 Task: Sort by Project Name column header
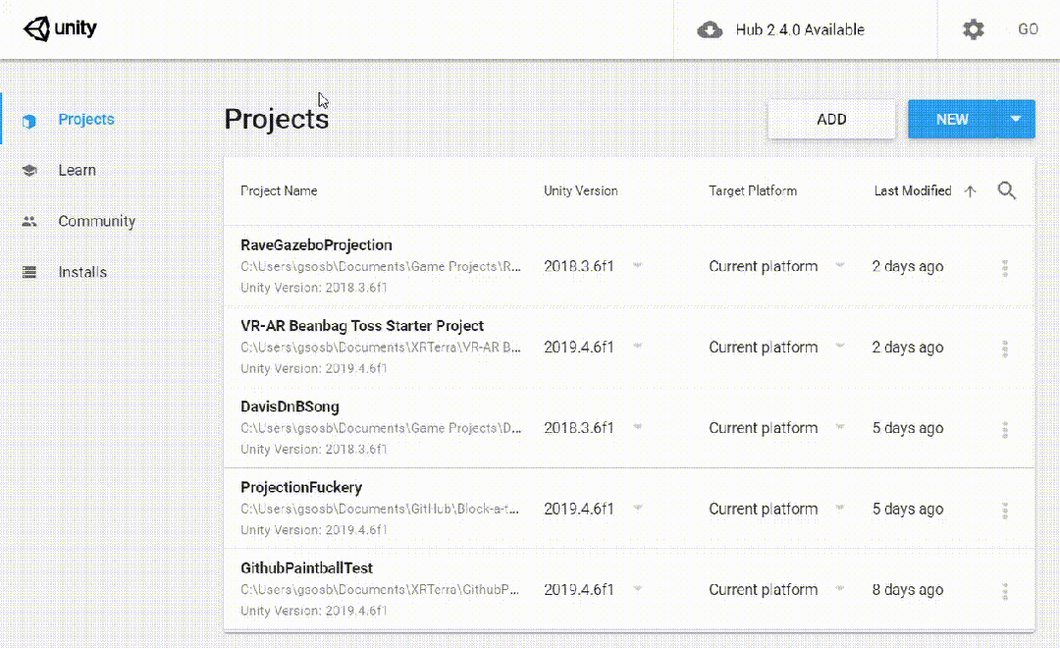279,190
